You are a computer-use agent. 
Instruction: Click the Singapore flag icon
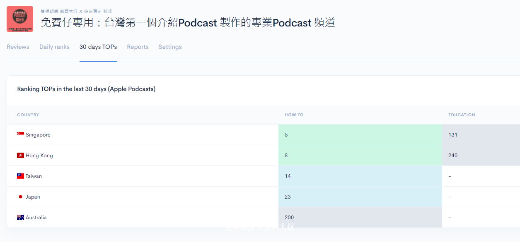pyautogui.click(x=20, y=134)
